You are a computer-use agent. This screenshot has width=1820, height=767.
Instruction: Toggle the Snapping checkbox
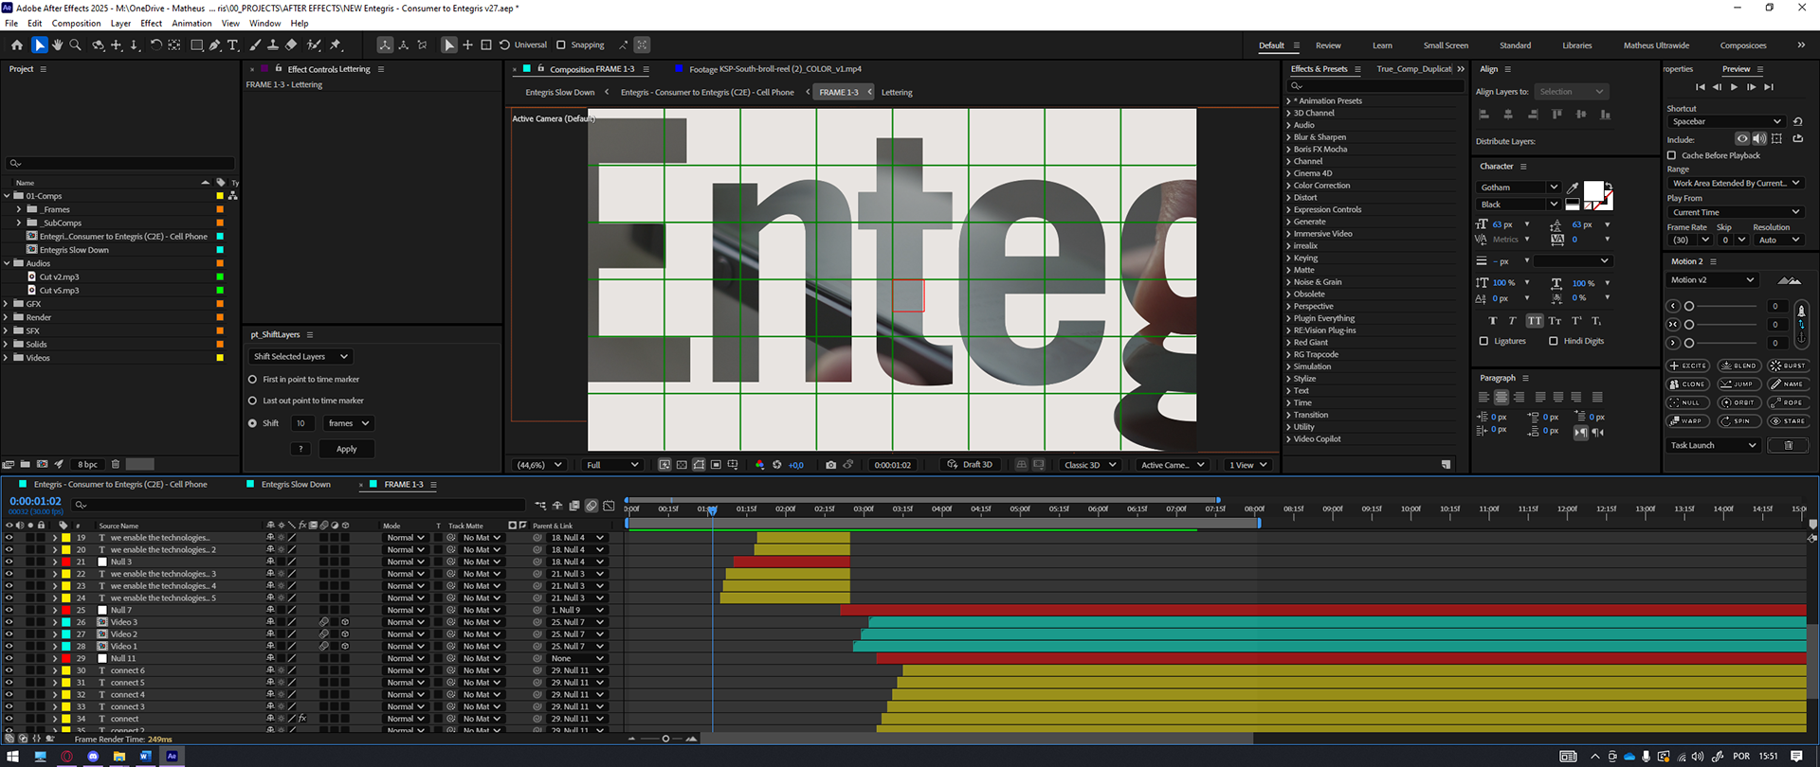pyautogui.click(x=561, y=45)
